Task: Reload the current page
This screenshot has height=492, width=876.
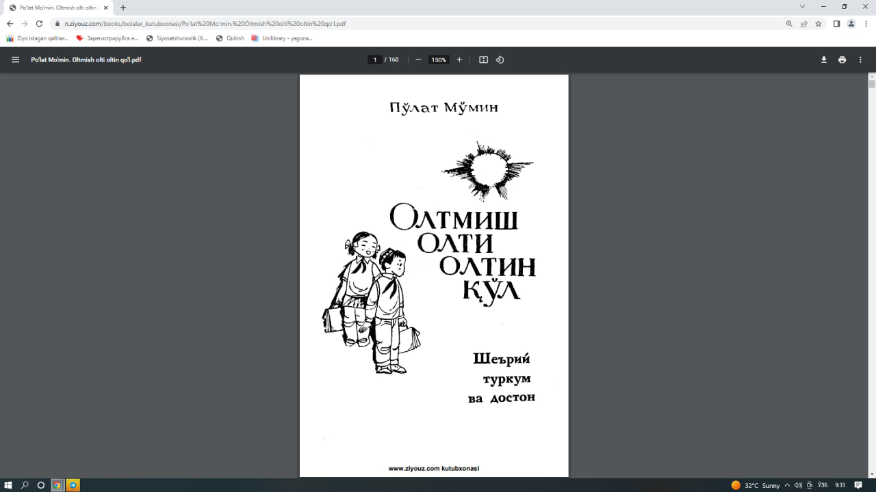Action: click(40, 23)
